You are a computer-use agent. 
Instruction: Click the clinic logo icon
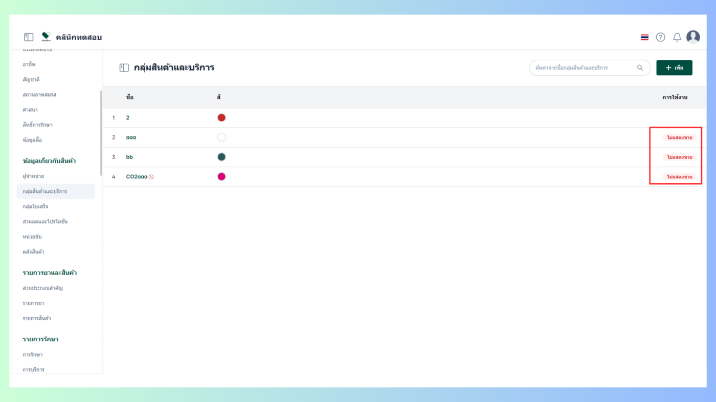pyautogui.click(x=46, y=37)
